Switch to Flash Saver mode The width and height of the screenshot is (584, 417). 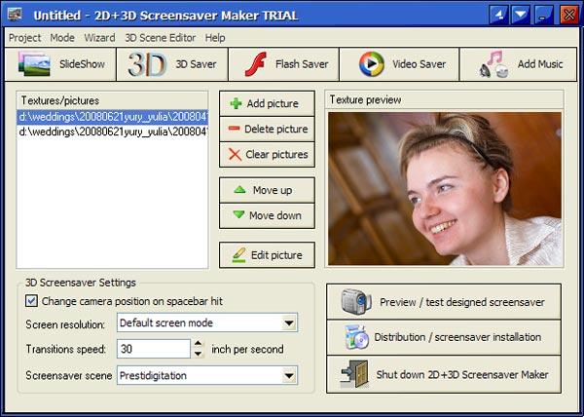pyautogui.click(x=284, y=64)
